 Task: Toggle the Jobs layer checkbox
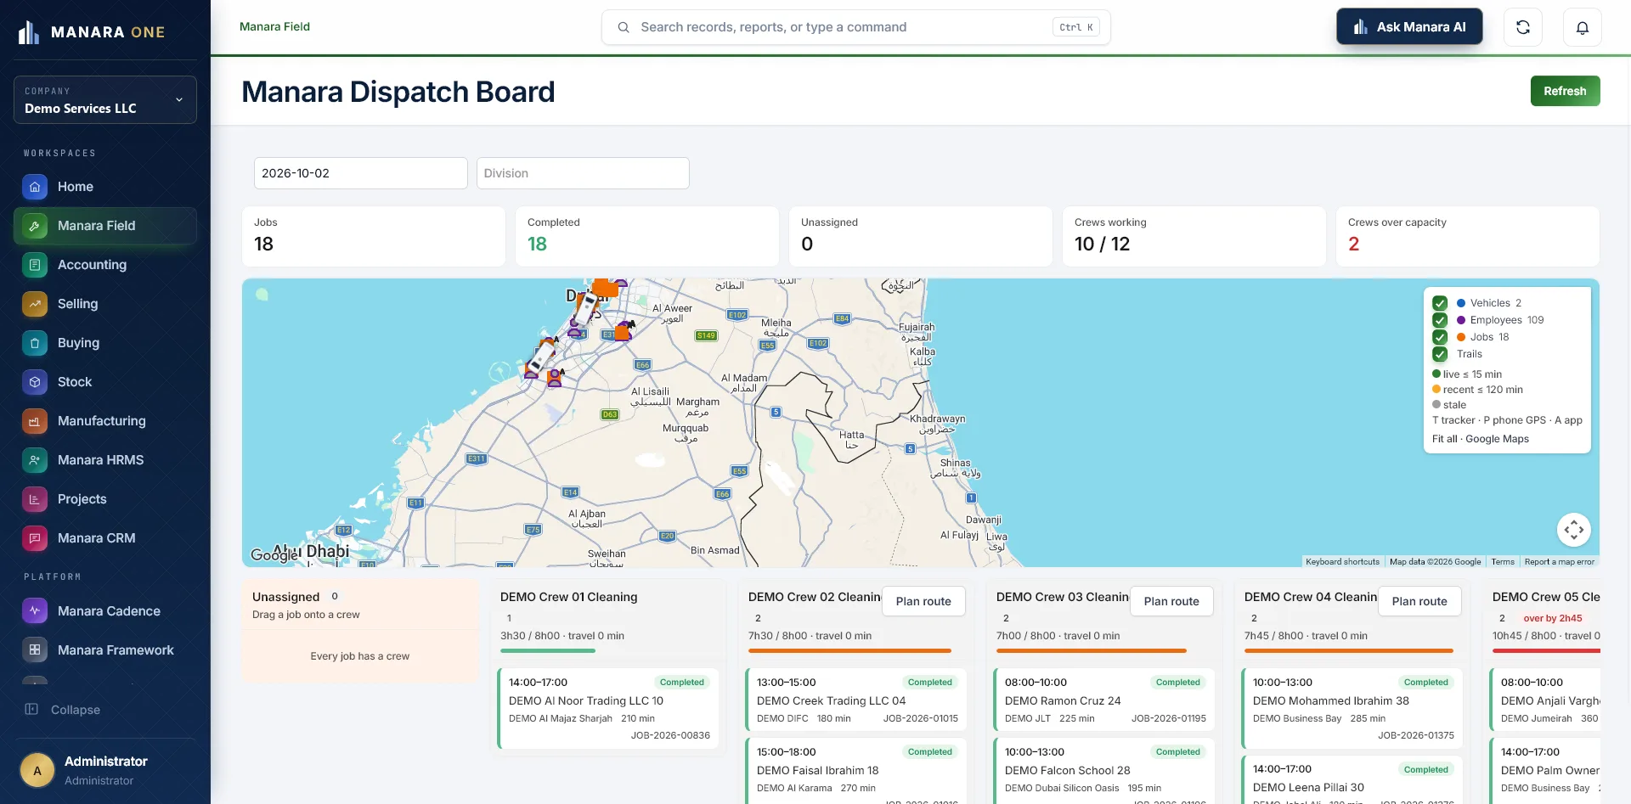[1440, 337]
